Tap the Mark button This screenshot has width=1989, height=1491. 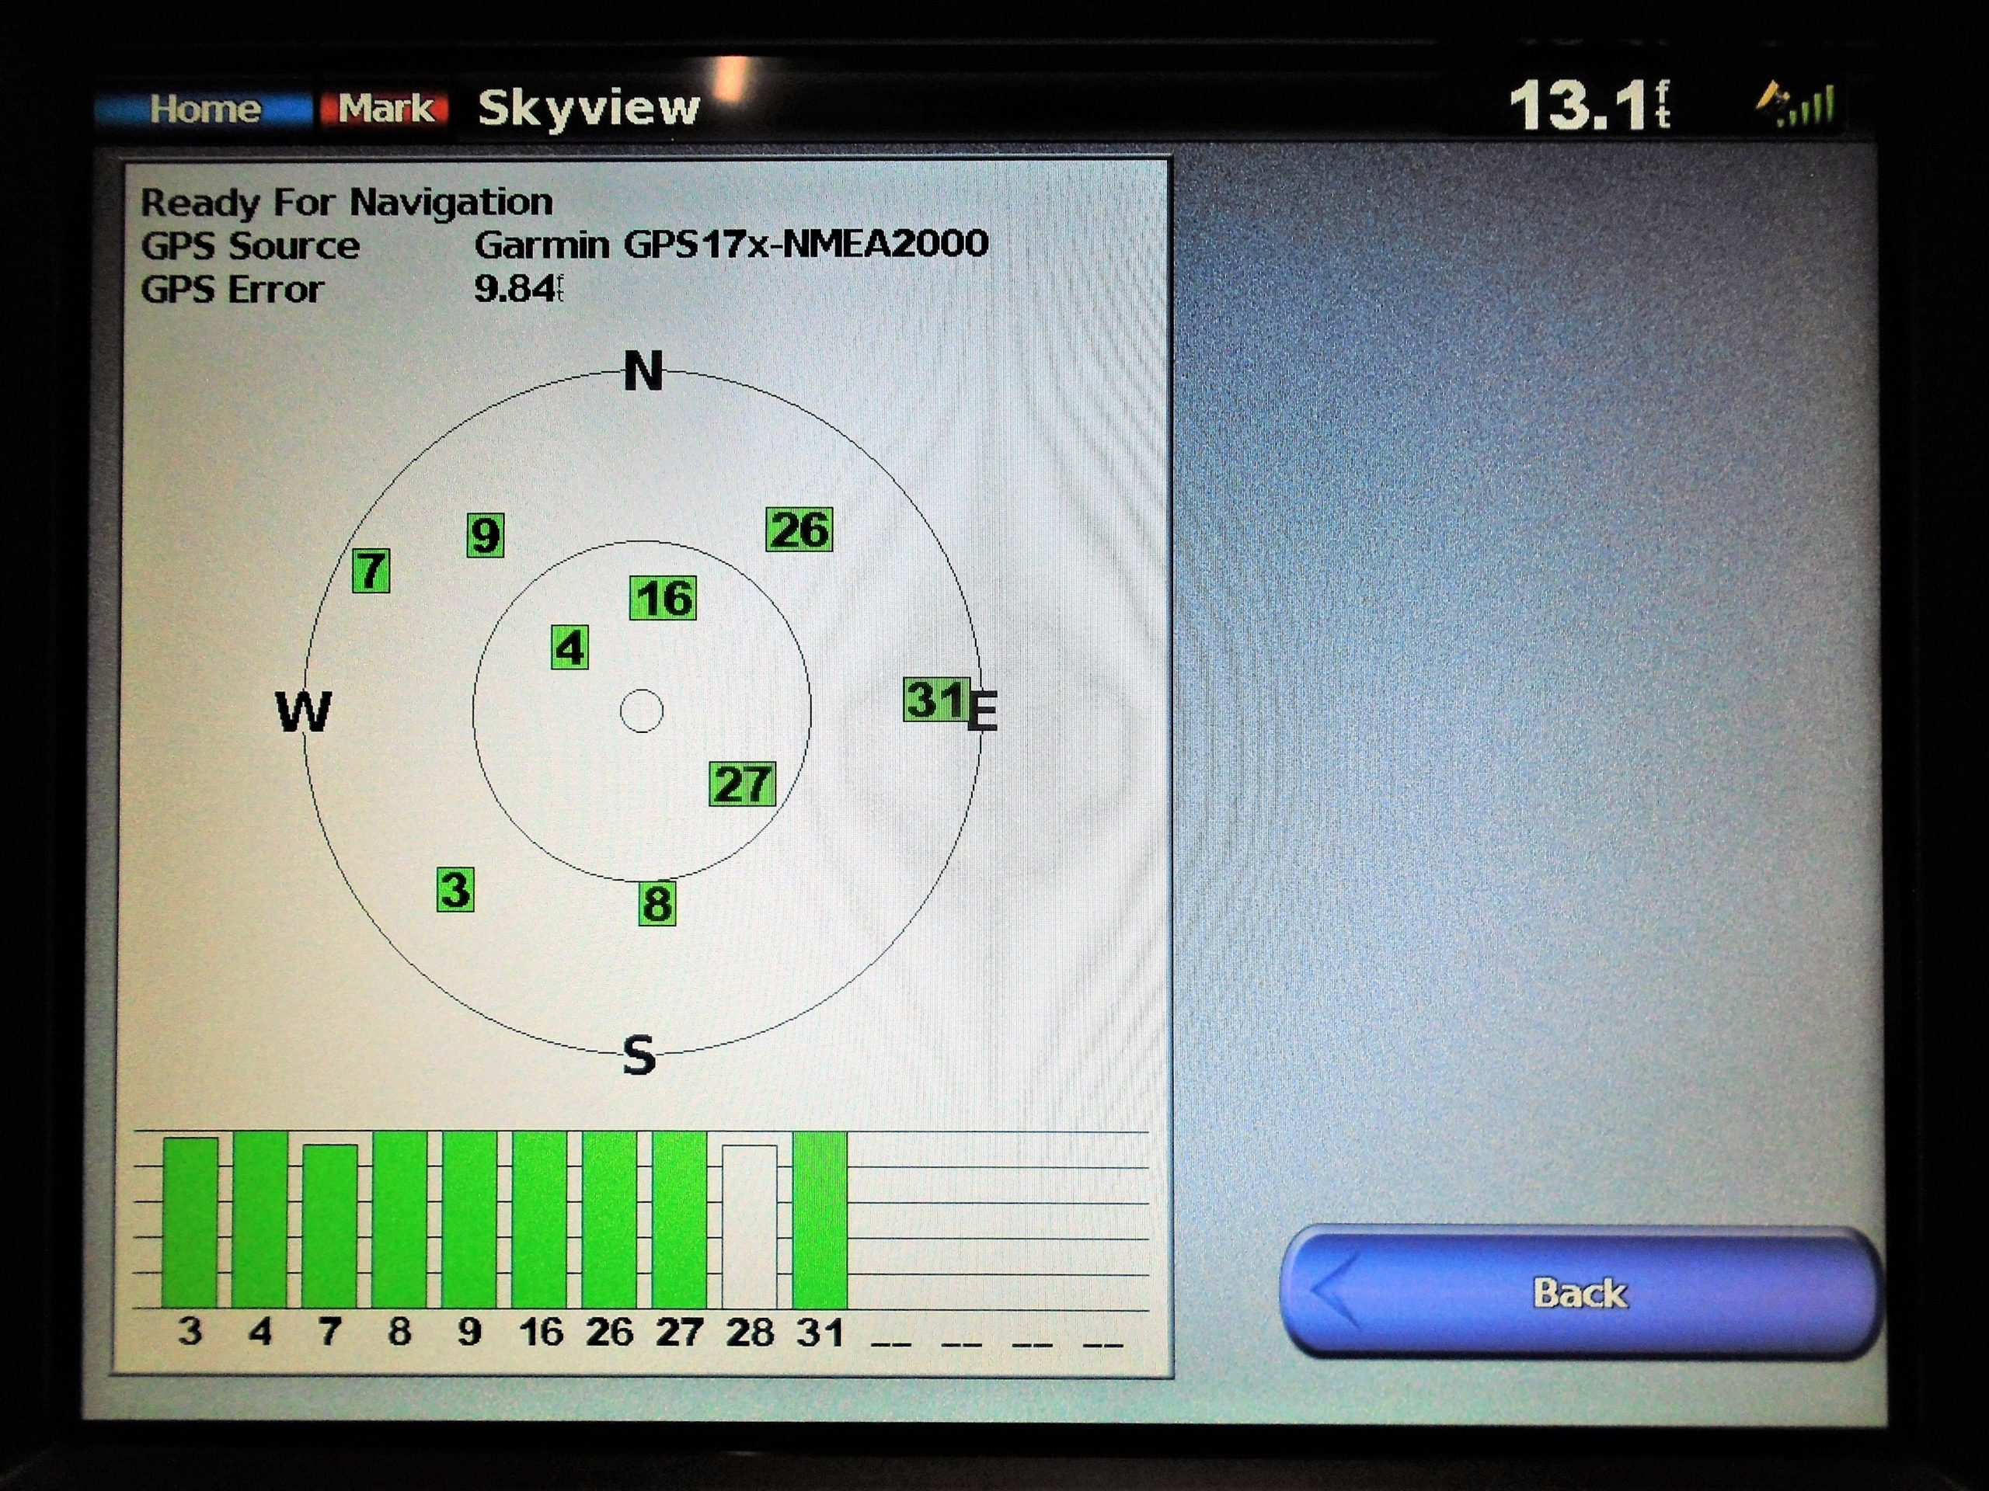(x=385, y=109)
